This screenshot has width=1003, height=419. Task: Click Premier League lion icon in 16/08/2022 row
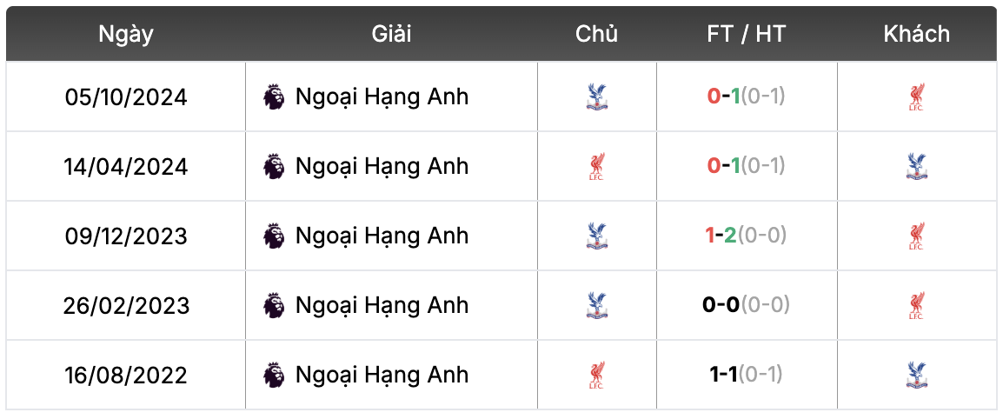tap(274, 375)
